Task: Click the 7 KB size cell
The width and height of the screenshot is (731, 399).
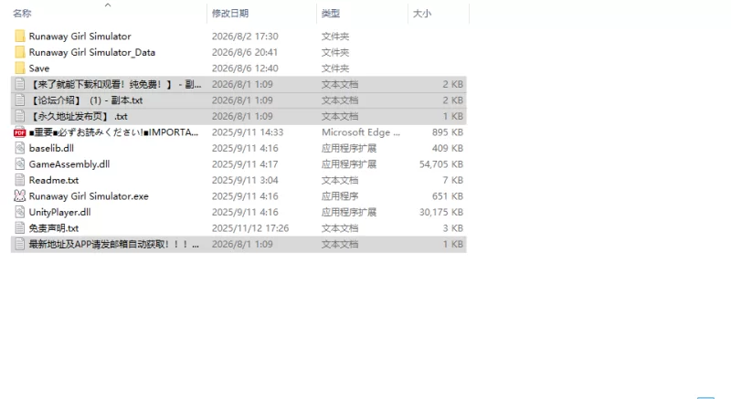Action: [x=452, y=180]
